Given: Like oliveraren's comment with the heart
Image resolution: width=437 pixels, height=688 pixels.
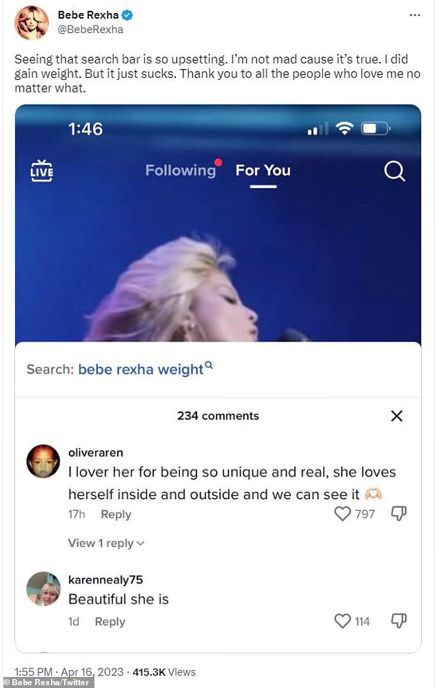Looking at the screenshot, I should [343, 514].
